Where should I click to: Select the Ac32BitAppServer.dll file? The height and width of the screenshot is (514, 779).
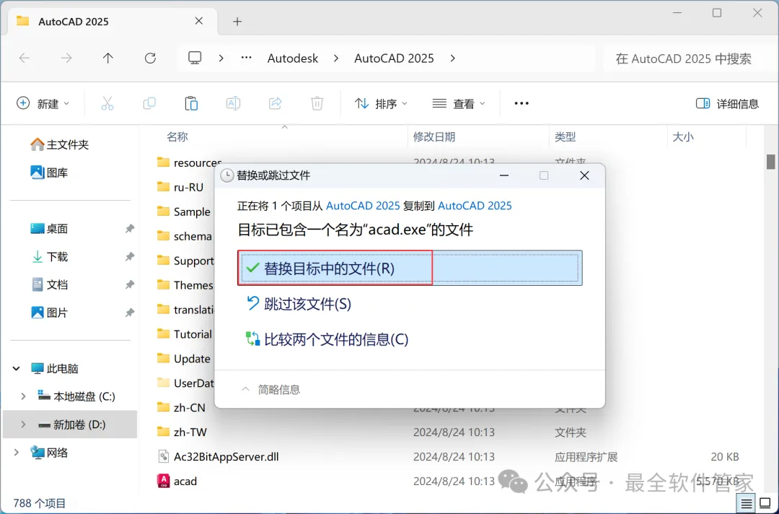coord(226,456)
